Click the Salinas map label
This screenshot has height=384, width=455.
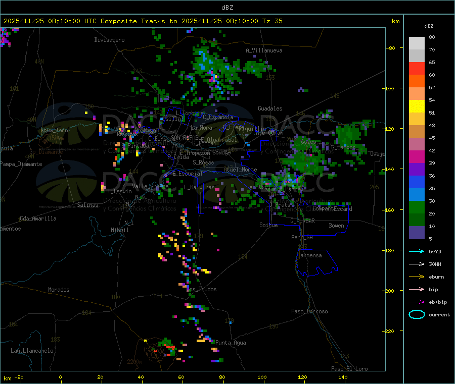tap(87, 205)
